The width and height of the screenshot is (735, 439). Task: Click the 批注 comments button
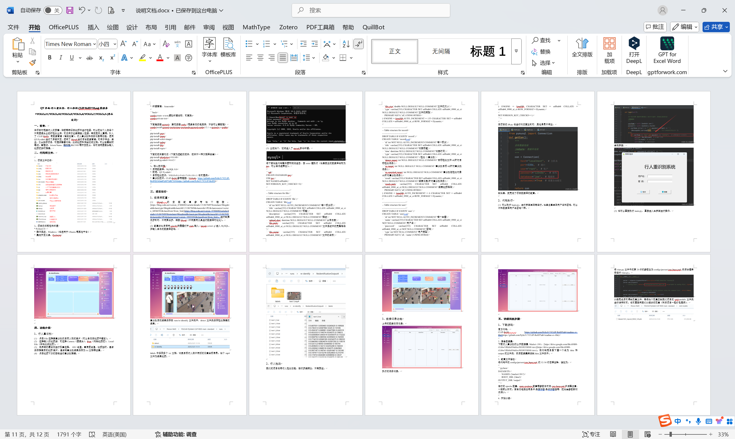(655, 27)
